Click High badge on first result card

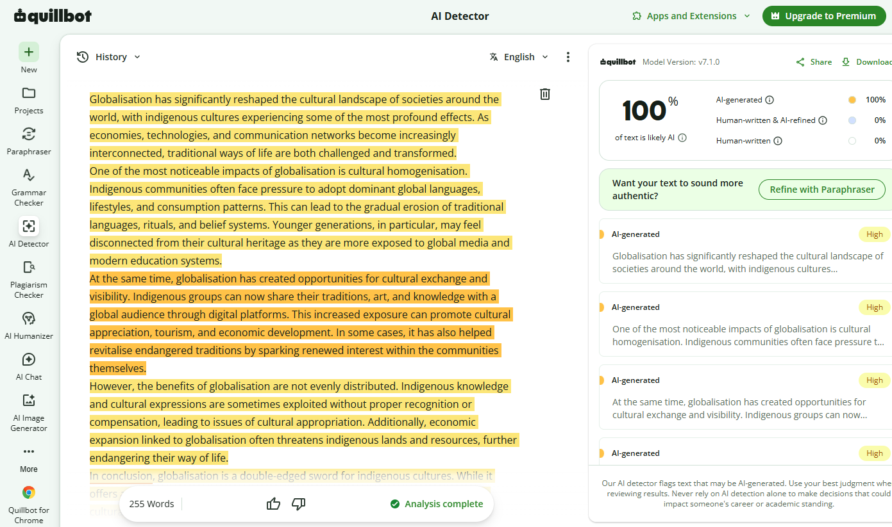tap(875, 234)
